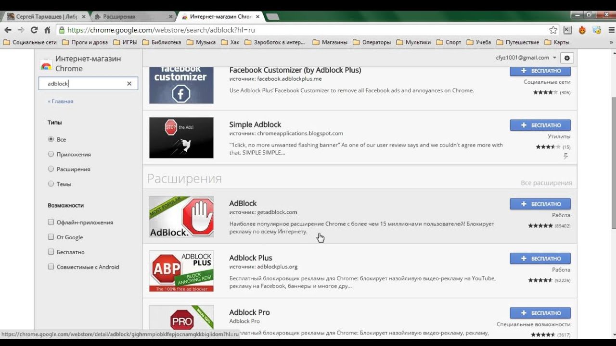Open the Simple Adblock thumbnail
Screen dimensions: 616x346
[x=181, y=138]
